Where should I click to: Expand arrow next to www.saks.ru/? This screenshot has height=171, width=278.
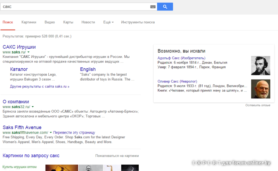point(28,52)
